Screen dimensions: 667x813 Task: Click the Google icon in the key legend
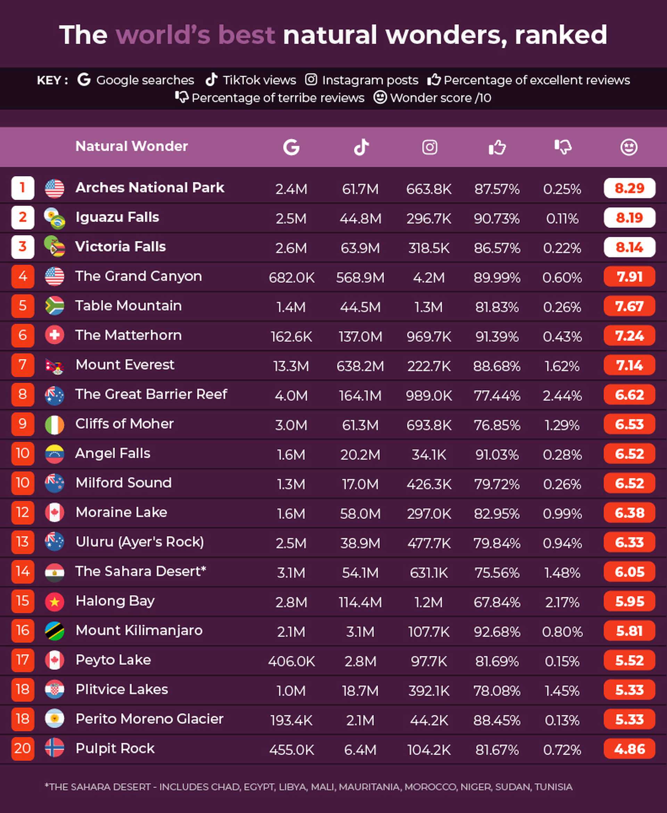[x=84, y=80]
